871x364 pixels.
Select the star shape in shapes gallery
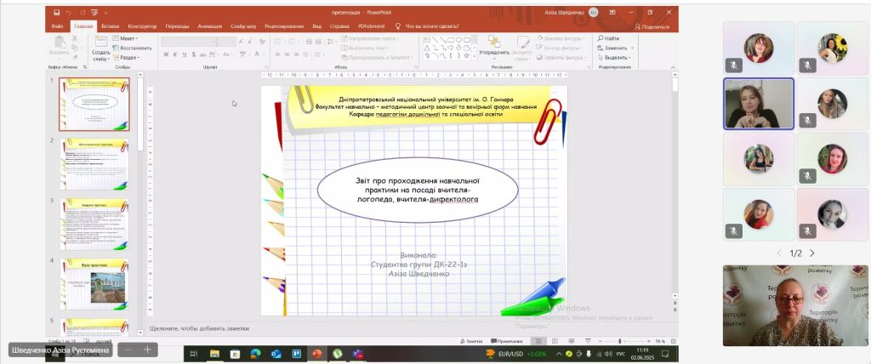(467, 55)
